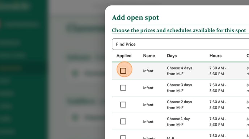Screen dimensions: 249x139
Task: Select the Infant Choose 1 day checkbox
Action: pos(123,121)
